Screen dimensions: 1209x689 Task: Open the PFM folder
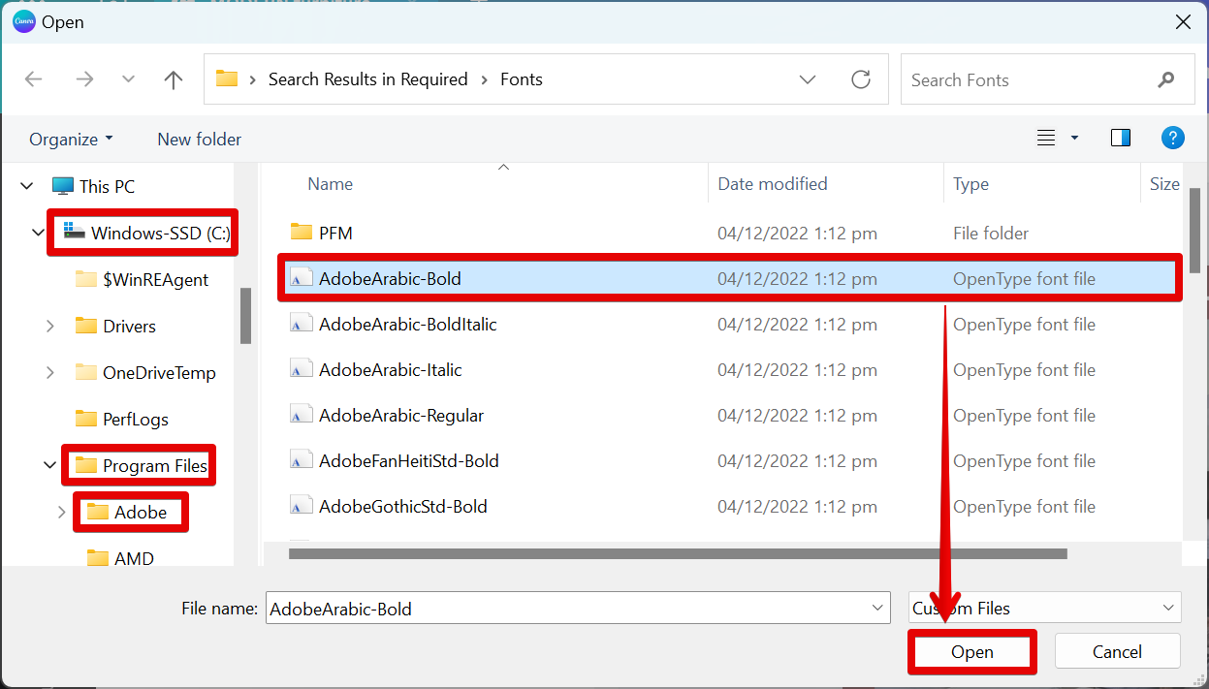[335, 233]
